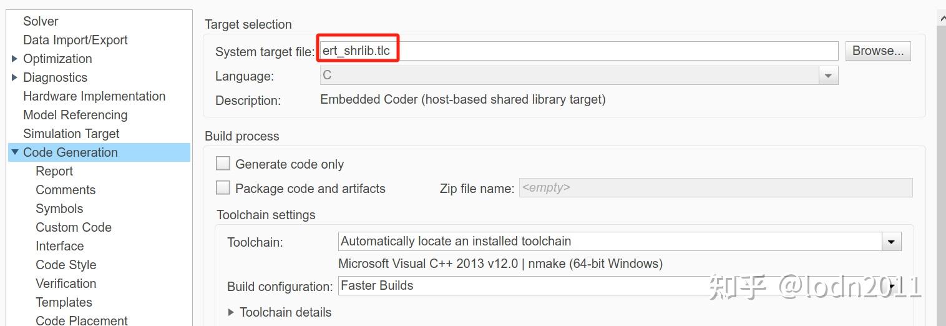
Task: Click the Browse button
Action: [x=877, y=51]
